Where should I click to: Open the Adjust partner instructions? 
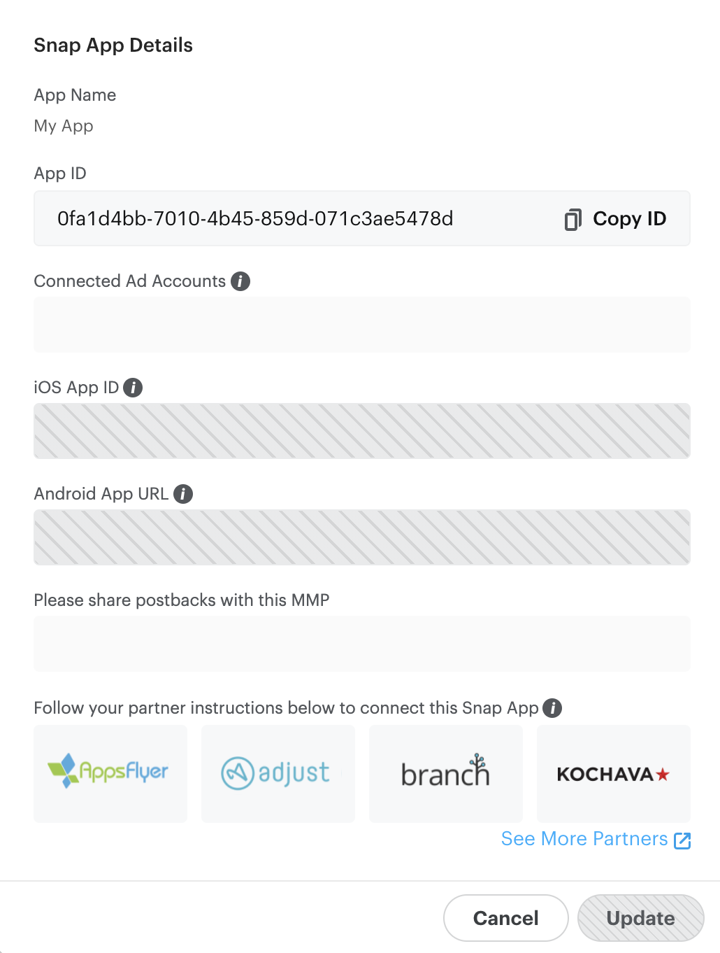coord(278,773)
